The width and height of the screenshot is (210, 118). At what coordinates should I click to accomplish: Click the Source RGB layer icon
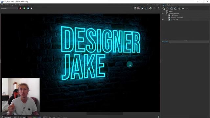[169, 20]
